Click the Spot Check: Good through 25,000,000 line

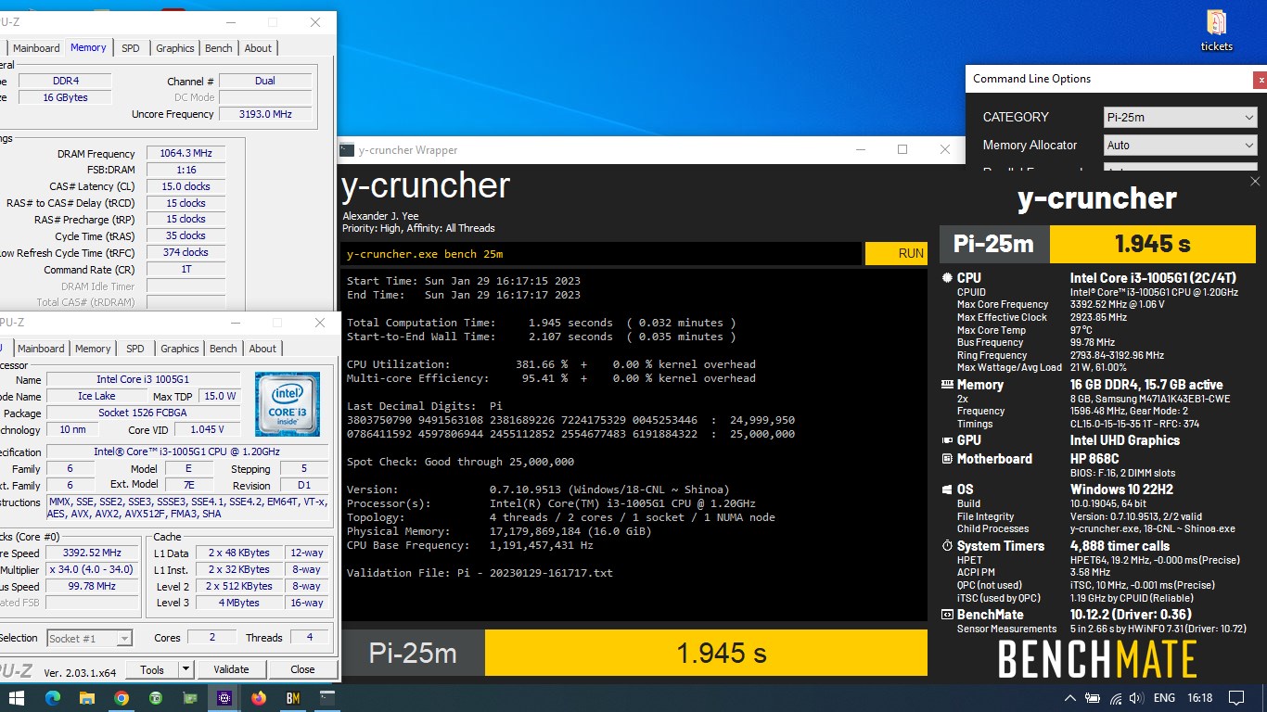tap(460, 462)
